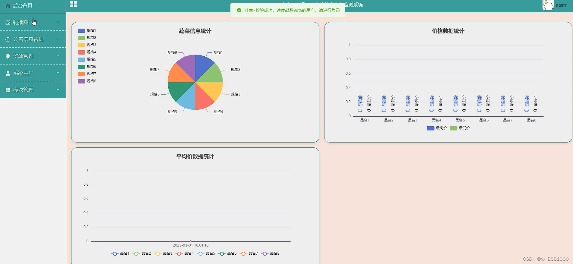
Task: Toggle 规格2 in pie chart legend
Action: tap(87, 38)
